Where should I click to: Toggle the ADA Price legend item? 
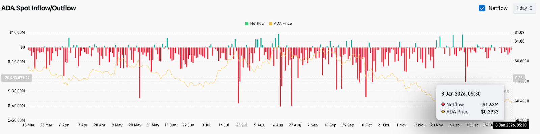coord(280,23)
